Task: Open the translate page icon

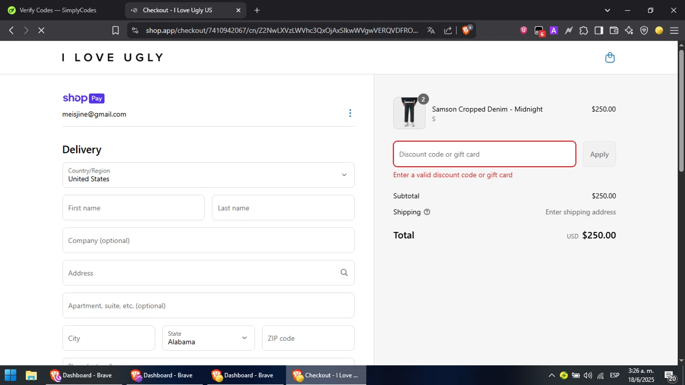Action: coord(431,30)
